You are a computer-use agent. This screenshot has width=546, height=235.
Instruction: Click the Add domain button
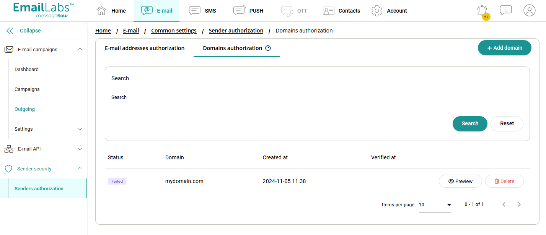(x=504, y=48)
